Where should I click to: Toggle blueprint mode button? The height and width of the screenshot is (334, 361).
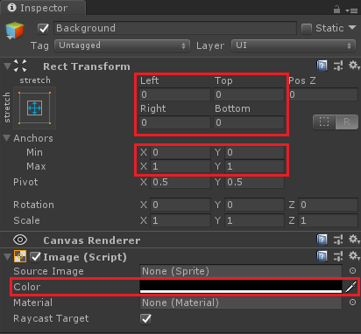(324, 122)
